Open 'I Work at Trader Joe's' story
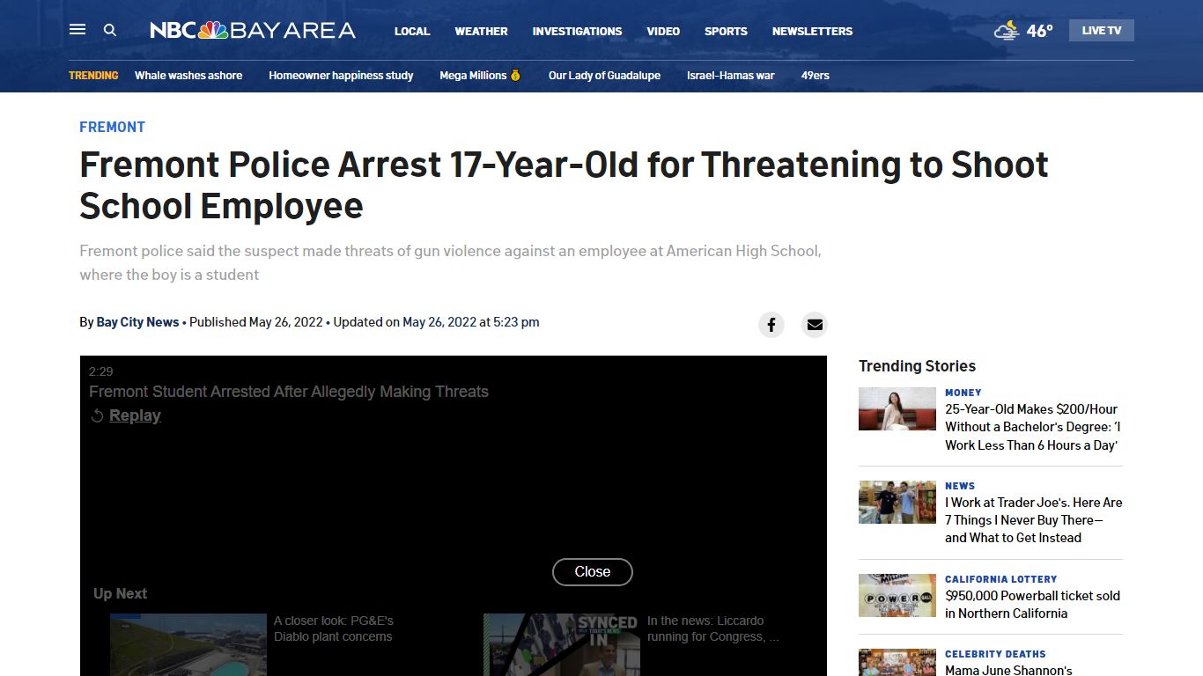Viewport: 1203px width, 676px height. point(1033,520)
